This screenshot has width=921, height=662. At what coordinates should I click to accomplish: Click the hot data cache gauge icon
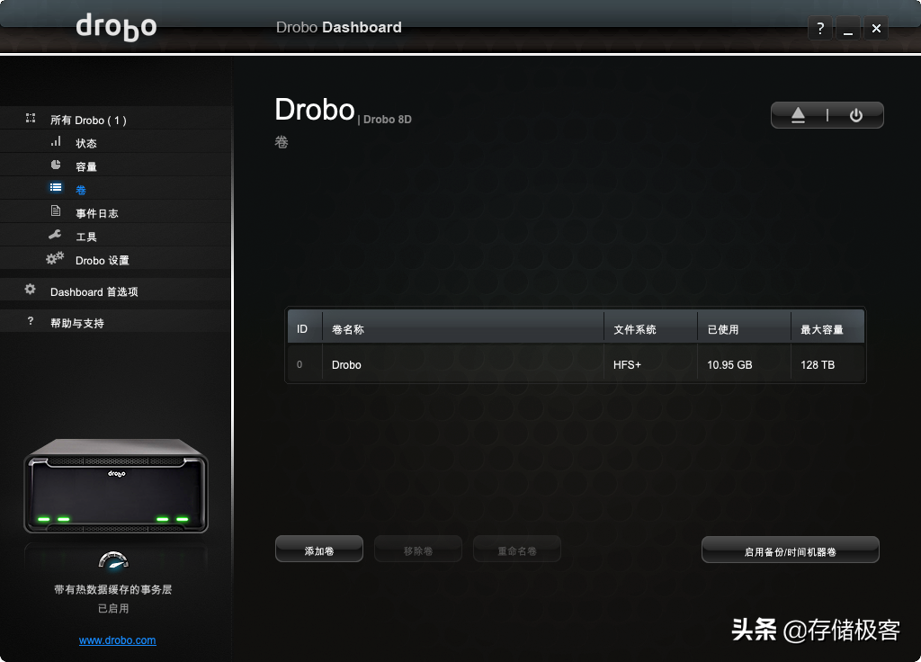pyautogui.click(x=113, y=560)
